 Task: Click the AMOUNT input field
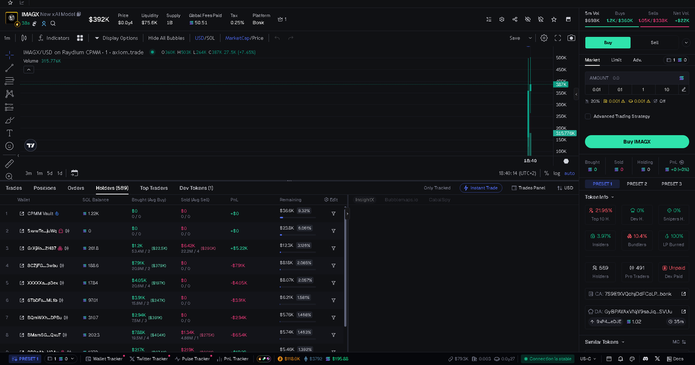[637, 78]
